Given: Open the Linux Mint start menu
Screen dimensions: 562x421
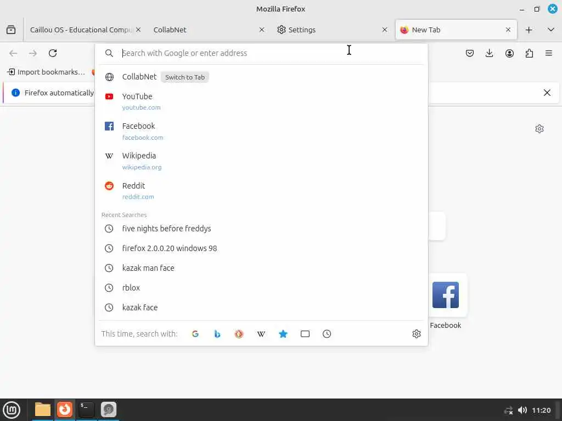Looking at the screenshot, I should (x=12, y=410).
